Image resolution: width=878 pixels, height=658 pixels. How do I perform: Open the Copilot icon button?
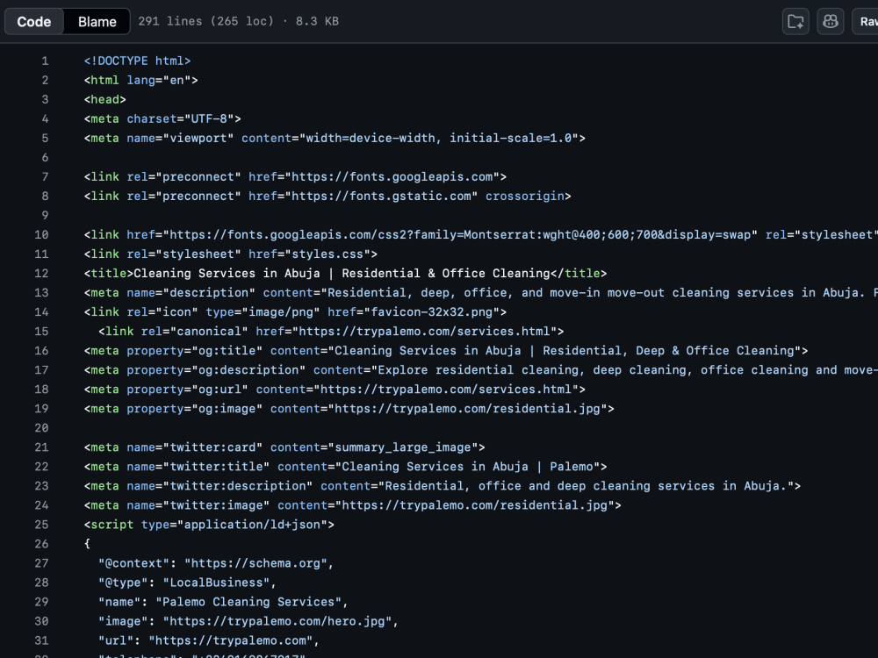[831, 21]
